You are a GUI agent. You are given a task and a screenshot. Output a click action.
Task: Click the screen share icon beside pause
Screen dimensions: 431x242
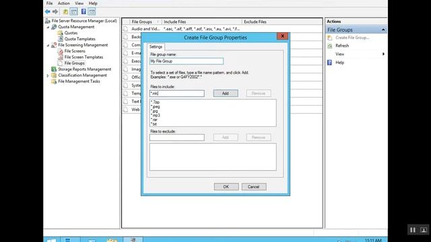click(x=424, y=230)
